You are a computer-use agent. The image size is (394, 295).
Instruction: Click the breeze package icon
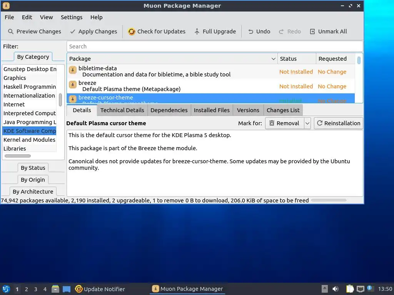[73, 85]
